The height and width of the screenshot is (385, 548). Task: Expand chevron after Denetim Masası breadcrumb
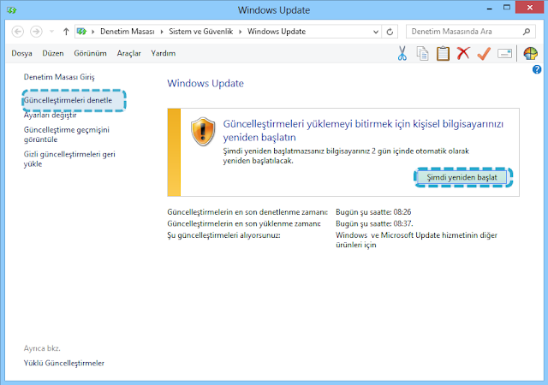pyautogui.click(x=162, y=32)
